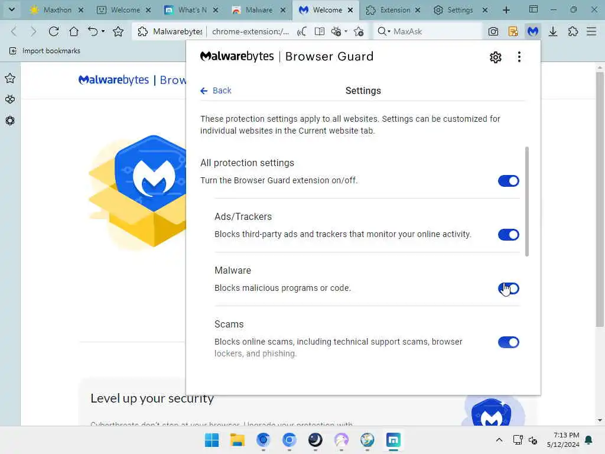Switch to the Settings tab
Screen dimensions: 605x454
[x=460, y=10]
